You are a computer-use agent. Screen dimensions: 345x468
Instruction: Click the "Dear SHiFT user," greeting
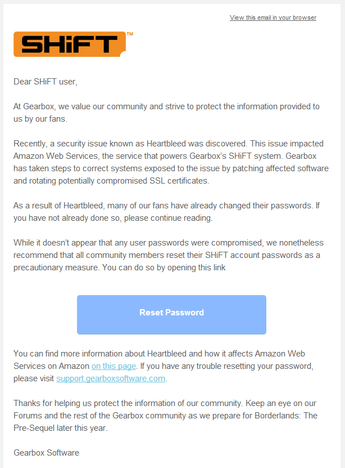46,82
